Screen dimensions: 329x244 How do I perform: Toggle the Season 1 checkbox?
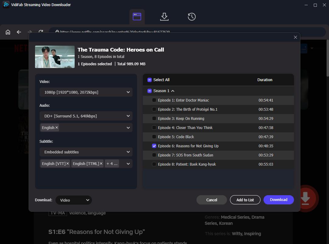(149, 91)
